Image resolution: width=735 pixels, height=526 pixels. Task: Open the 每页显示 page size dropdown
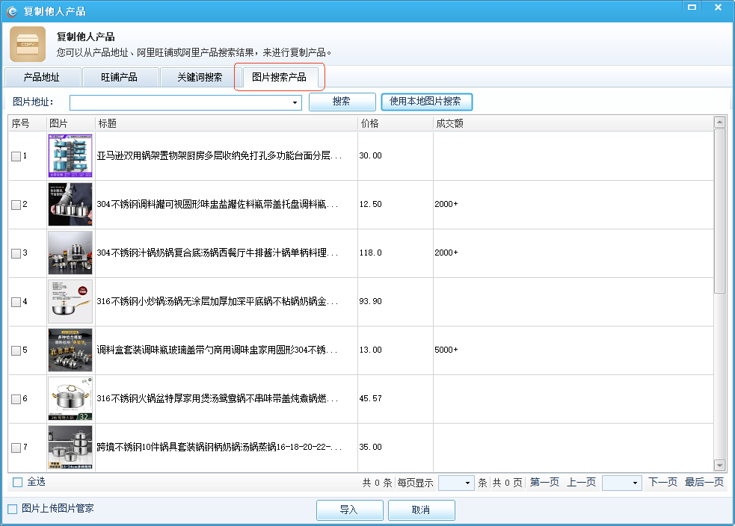tap(468, 483)
